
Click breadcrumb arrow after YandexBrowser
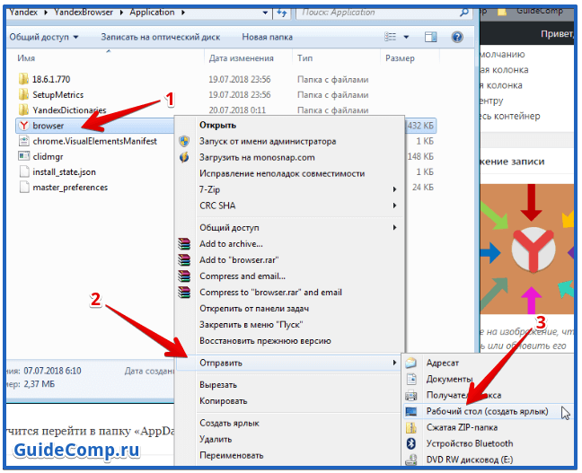121,13
